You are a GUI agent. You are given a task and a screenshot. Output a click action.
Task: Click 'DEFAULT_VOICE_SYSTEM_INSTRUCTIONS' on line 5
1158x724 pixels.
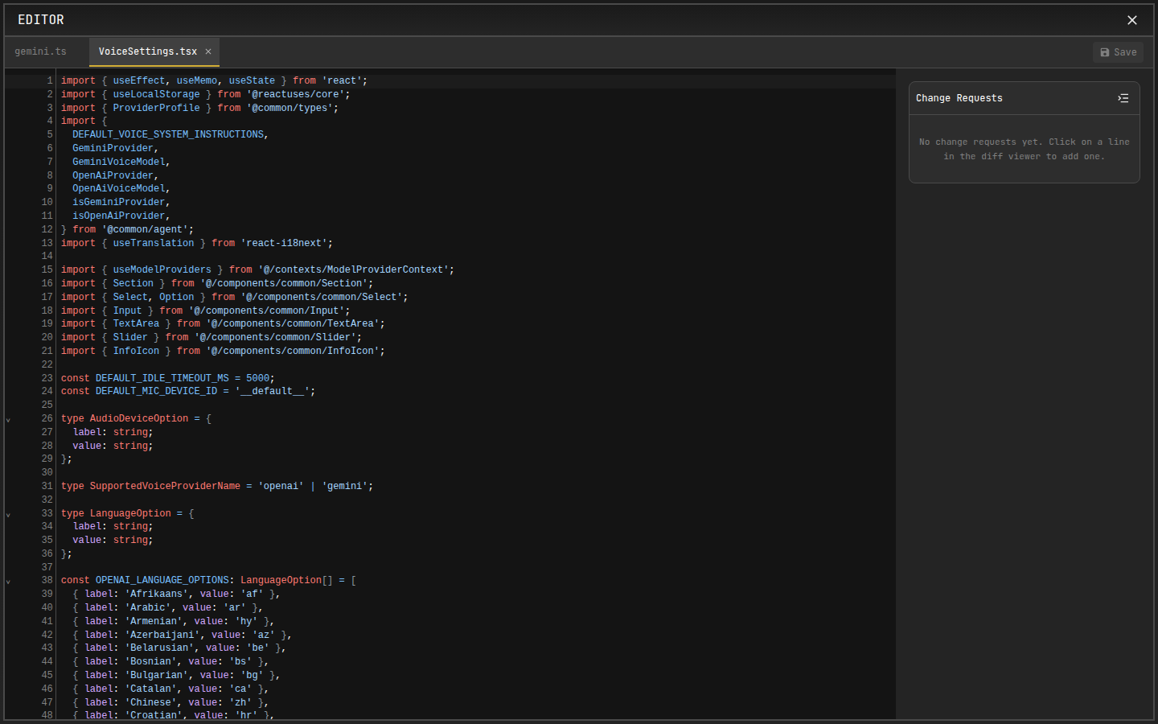click(168, 135)
